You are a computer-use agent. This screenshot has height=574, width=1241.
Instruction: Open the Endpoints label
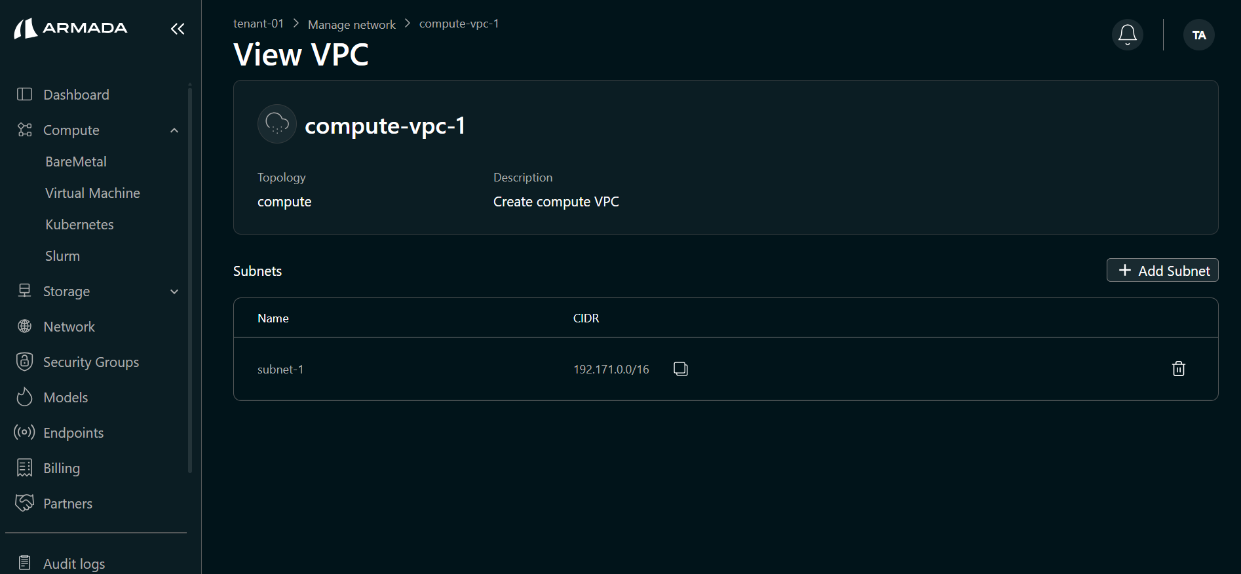73,433
